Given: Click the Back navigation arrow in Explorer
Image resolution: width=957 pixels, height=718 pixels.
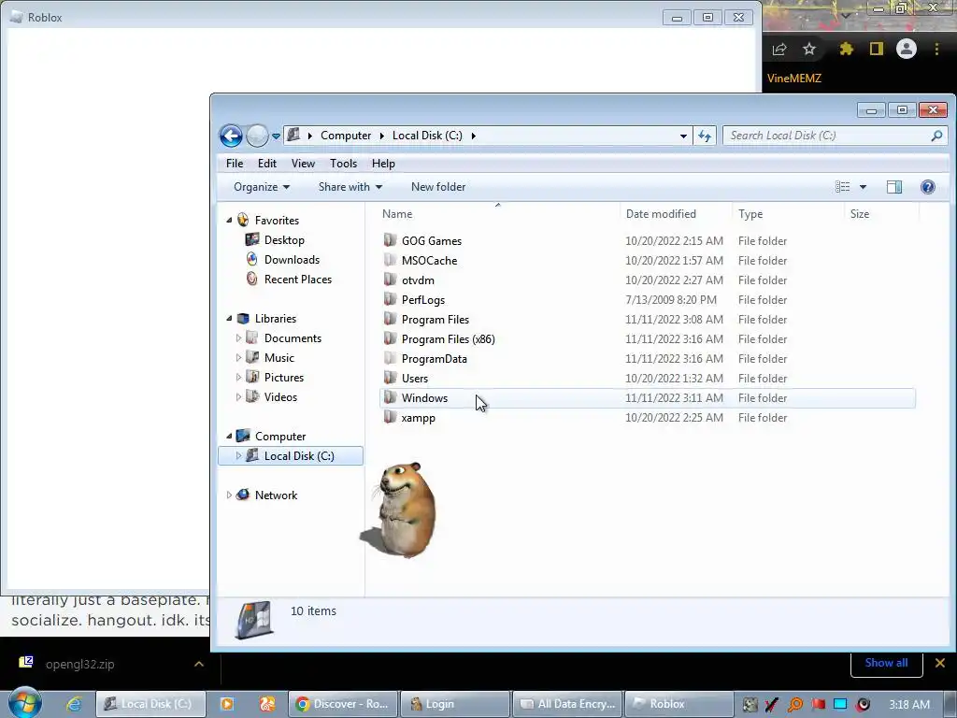Looking at the screenshot, I should pos(232,136).
